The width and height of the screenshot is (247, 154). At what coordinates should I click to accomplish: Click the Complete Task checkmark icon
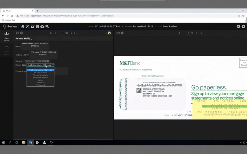point(238,26)
